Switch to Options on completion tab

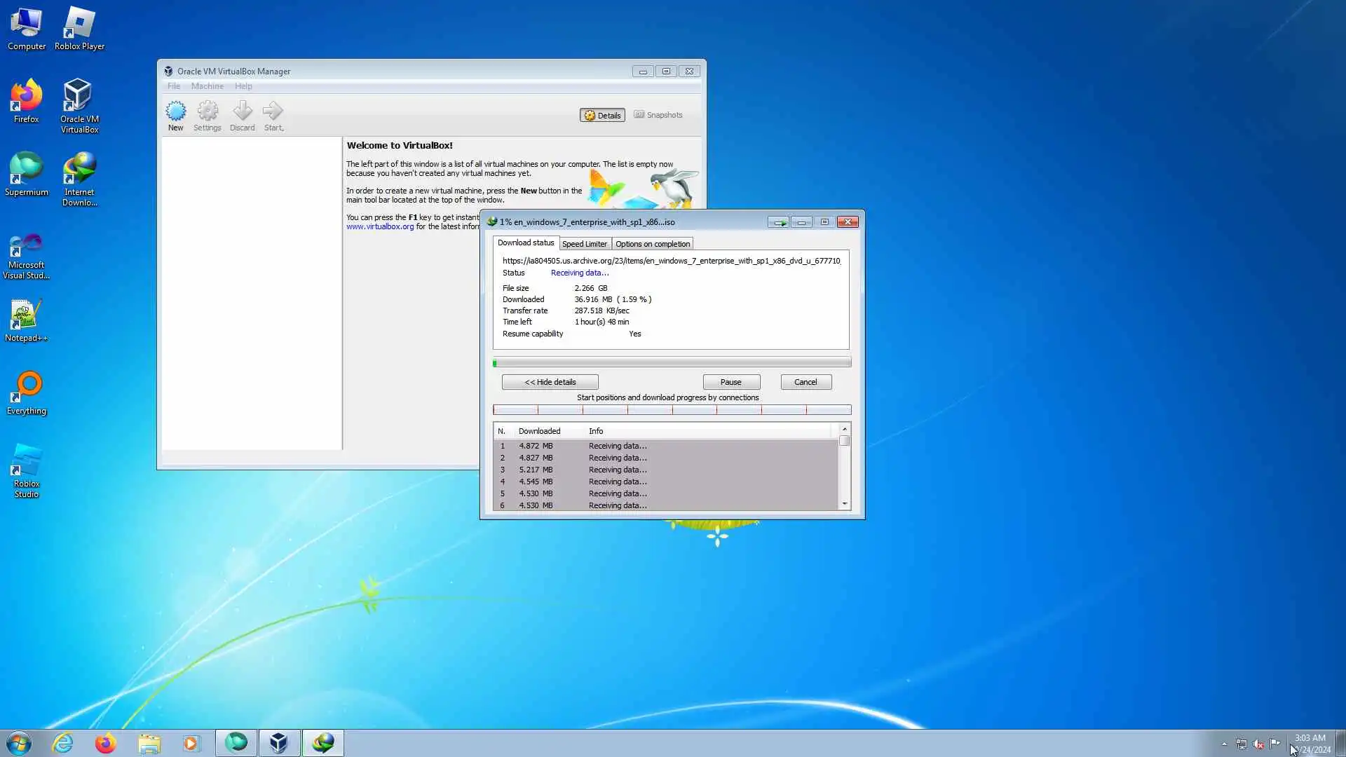652,244
